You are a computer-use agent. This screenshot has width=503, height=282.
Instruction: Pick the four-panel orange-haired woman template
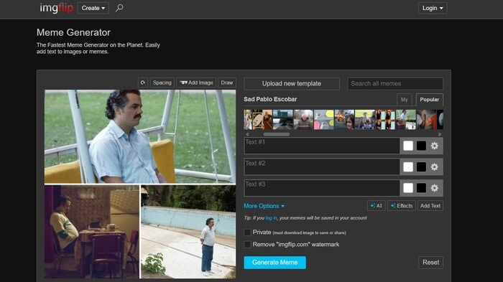tap(385, 120)
